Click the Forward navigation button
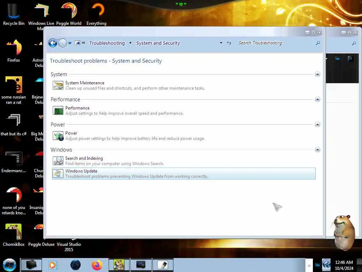Image resolution: width=362 pixels, height=272 pixels. pos(63,43)
